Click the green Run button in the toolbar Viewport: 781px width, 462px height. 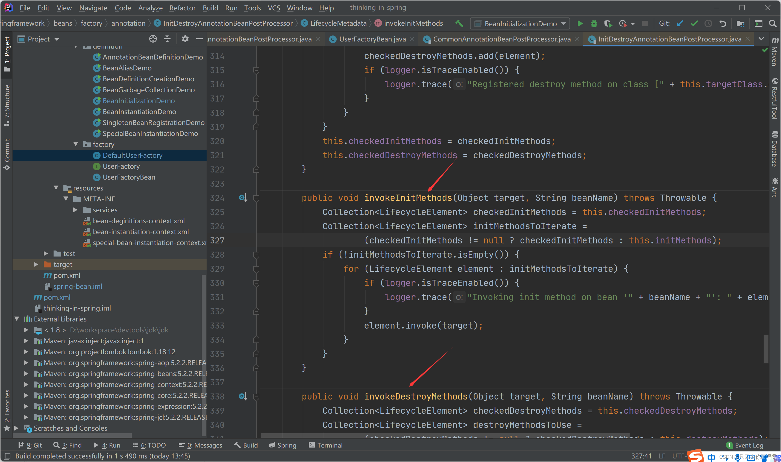(580, 24)
